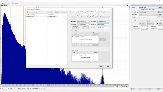163x92 pixels.
Task: Click the Total Counts value field
Action: tap(144, 26)
